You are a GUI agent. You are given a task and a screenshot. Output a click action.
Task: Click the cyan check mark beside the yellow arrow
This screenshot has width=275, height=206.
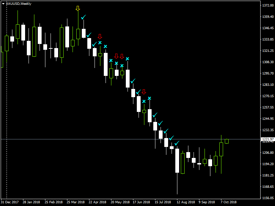point(84,17)
